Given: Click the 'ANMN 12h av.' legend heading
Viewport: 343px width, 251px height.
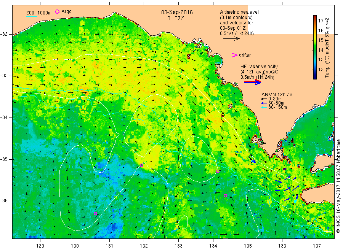Looking at the screenshot, I should pyautogui.click(x=277, y=95).
